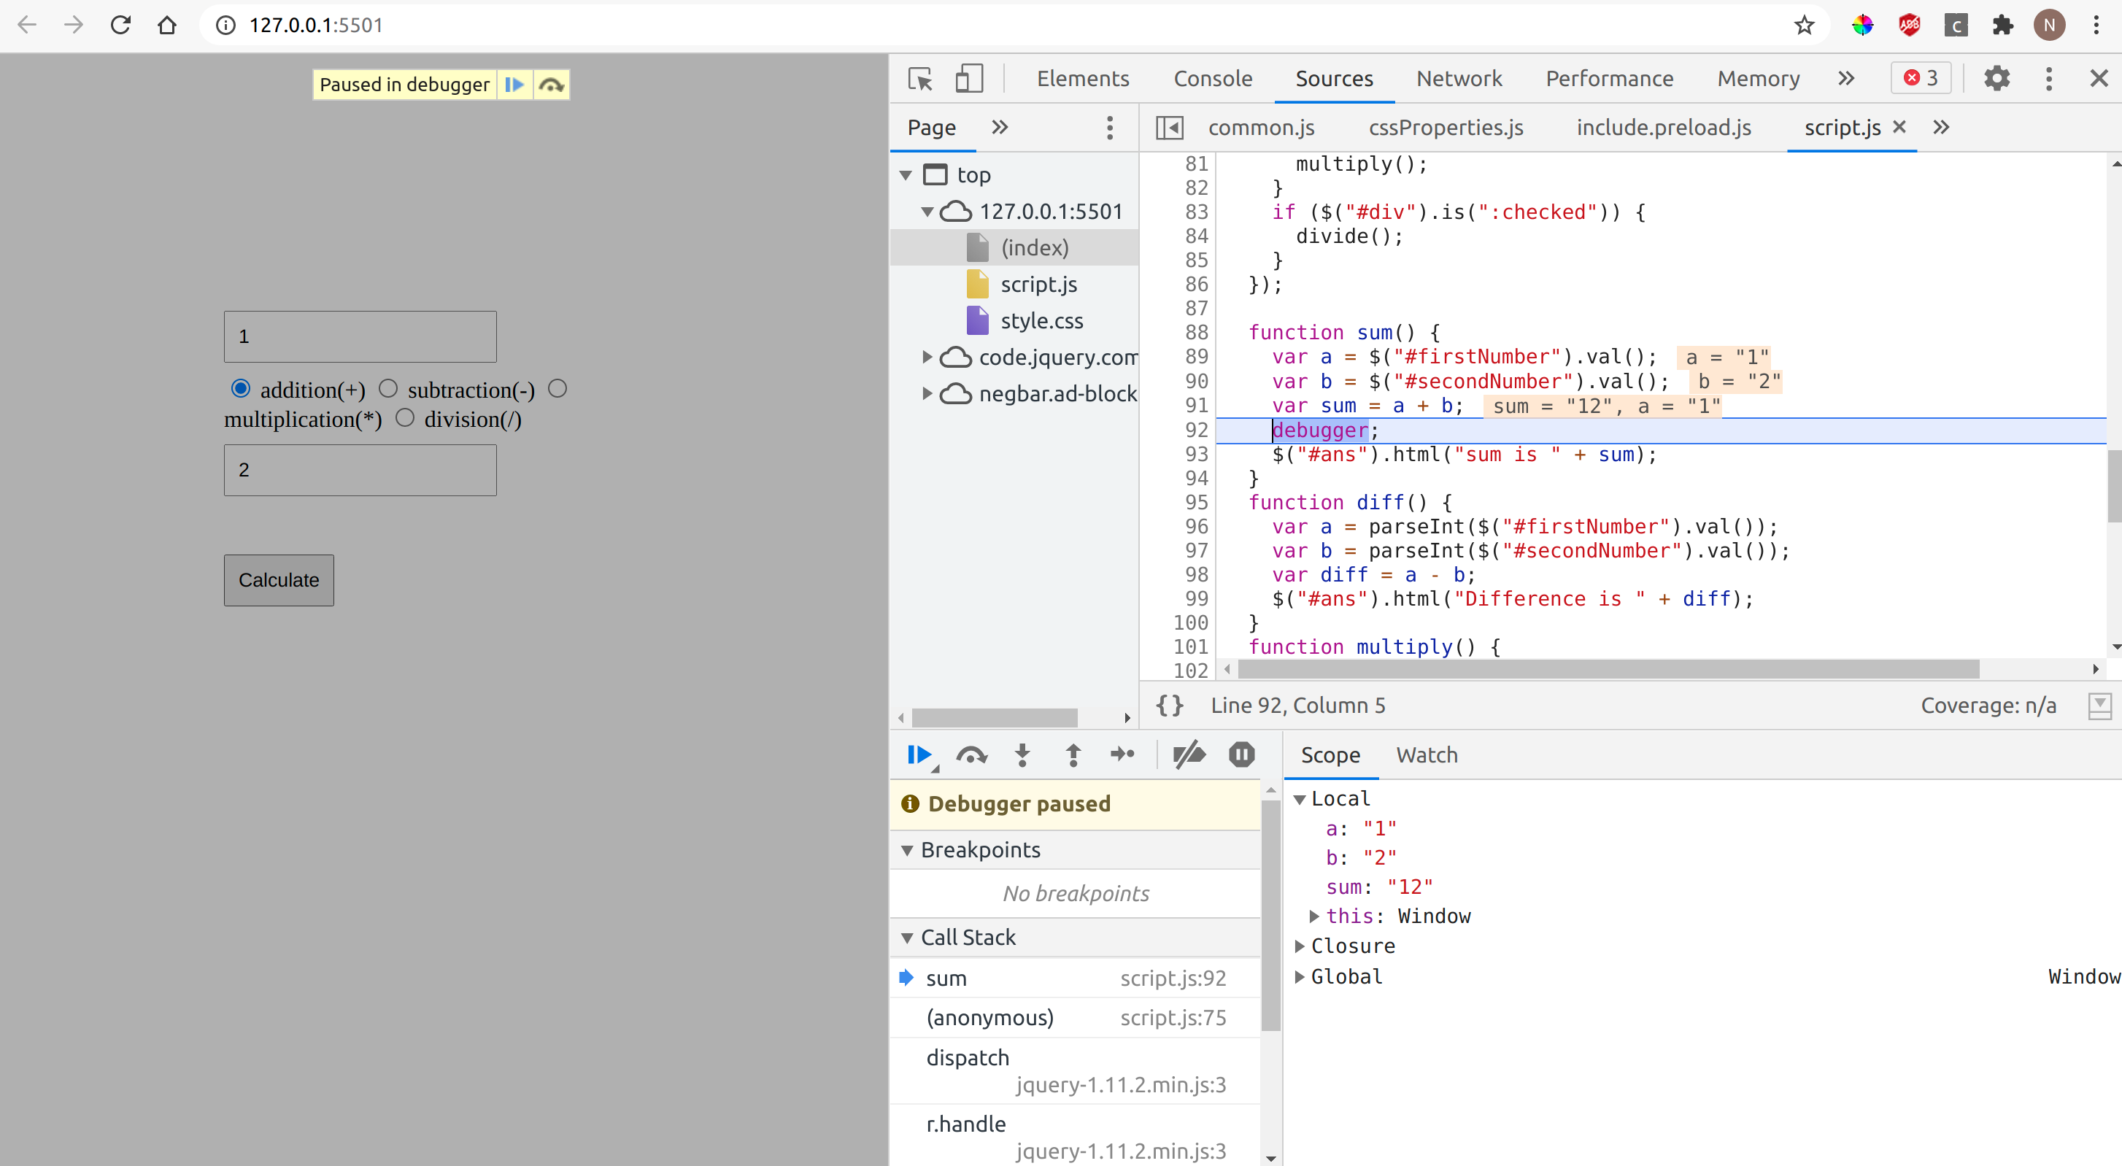Expand the Closure scope entry
This screenshot has height=1166, width=2122.
point(1300,946)
